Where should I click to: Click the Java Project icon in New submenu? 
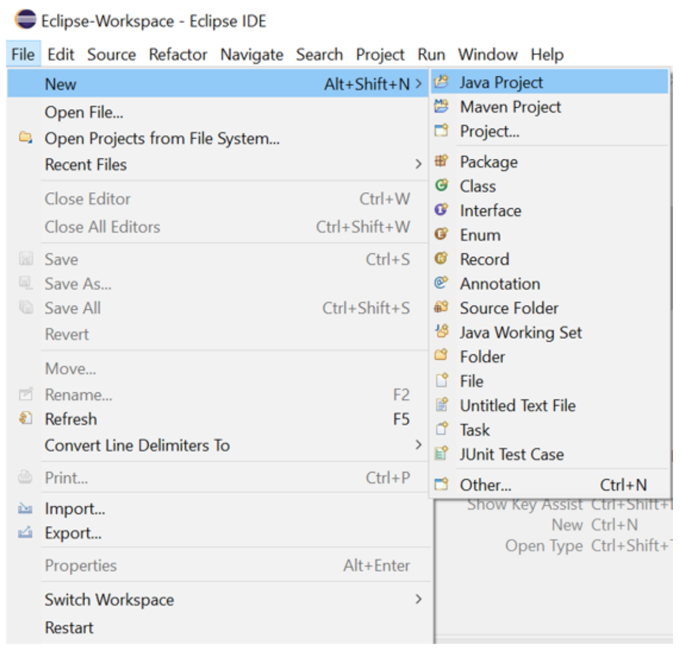(441, 81)
